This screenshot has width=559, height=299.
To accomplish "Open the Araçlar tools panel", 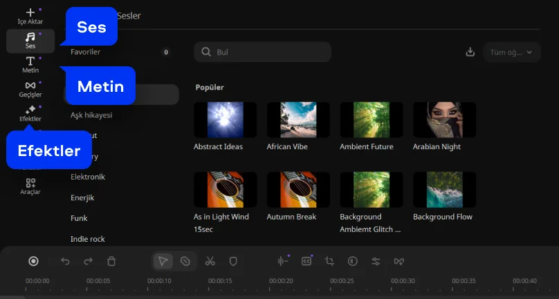I will point(30,187).
